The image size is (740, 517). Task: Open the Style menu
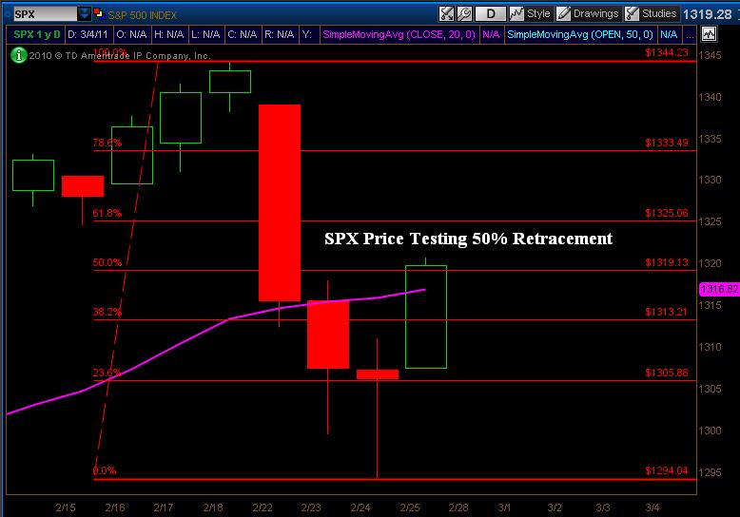click(x=531, y=14)
